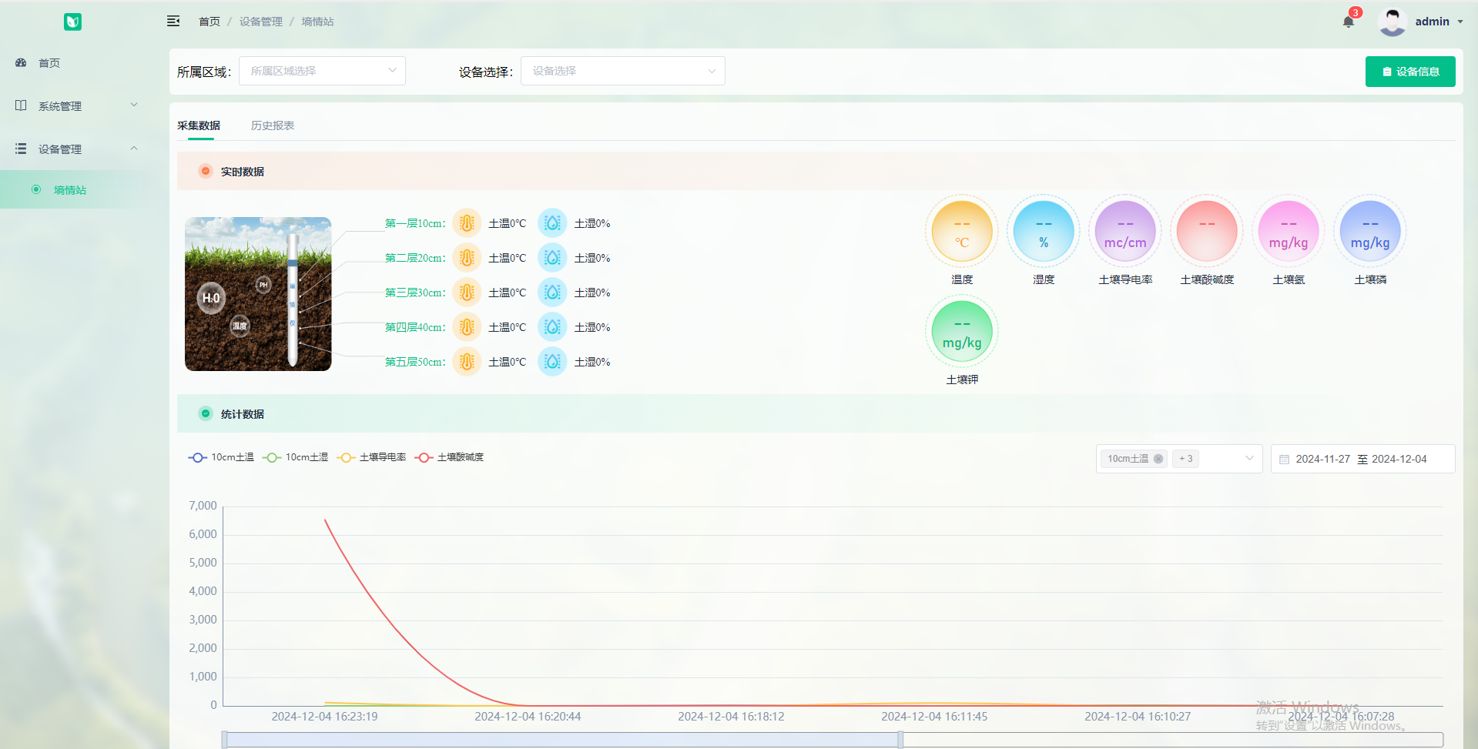Click the green 土壤钾 gauge circle
This screenshot has width=1478, height=749.
click(961, 331)
